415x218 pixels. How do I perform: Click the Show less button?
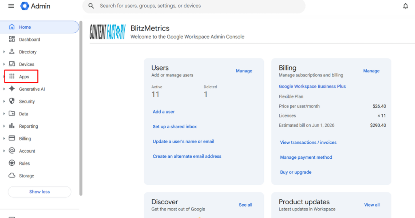[39, 192]
